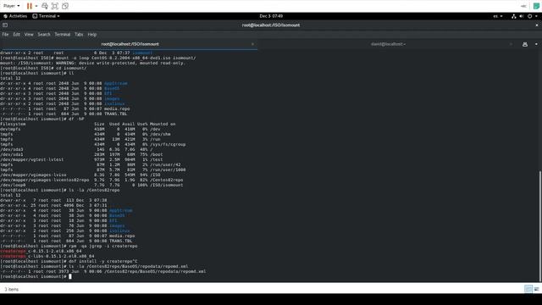Open the Terminal menu in menu bar
Image resolution: width=542 pixels, height=305 pixels.
pyautogui.click(x=62, y=34)
